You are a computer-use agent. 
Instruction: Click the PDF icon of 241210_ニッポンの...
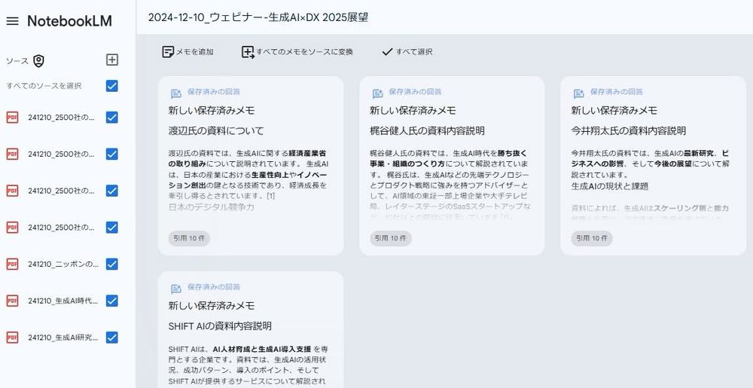click(13, 264)
